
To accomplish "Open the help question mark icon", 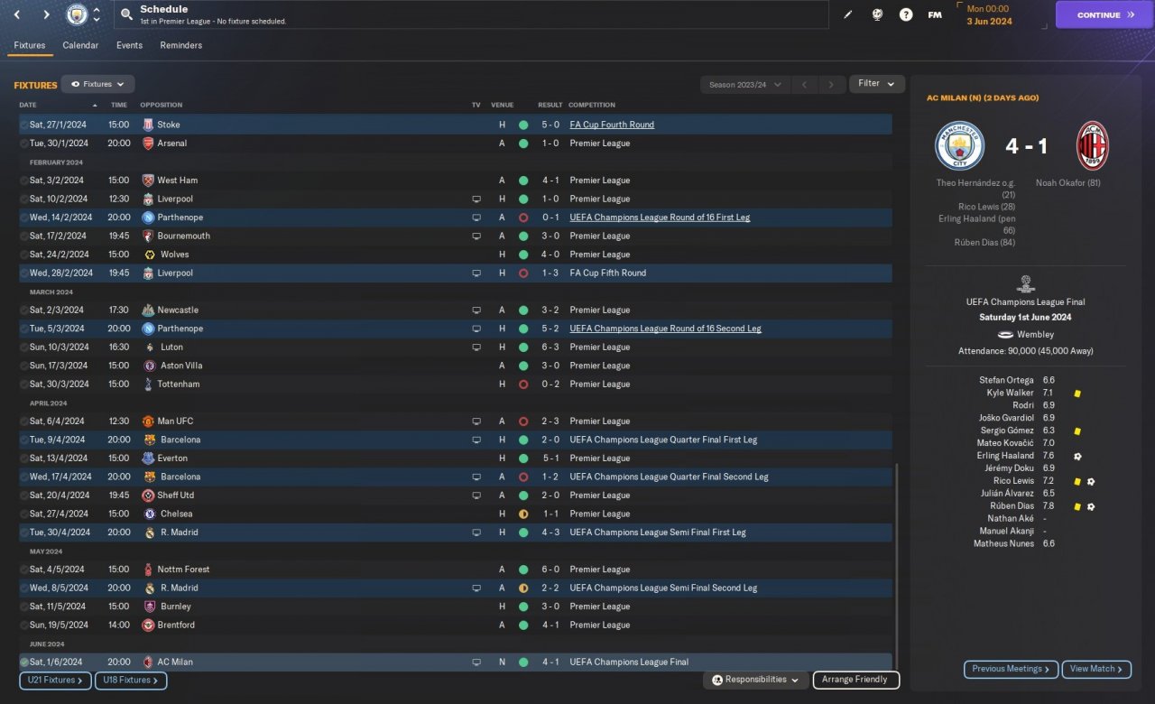I will (x=906, y=14).
